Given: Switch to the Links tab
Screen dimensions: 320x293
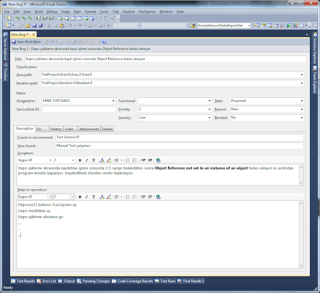Looking at the screenshot, I should click(x=70, y=129).
